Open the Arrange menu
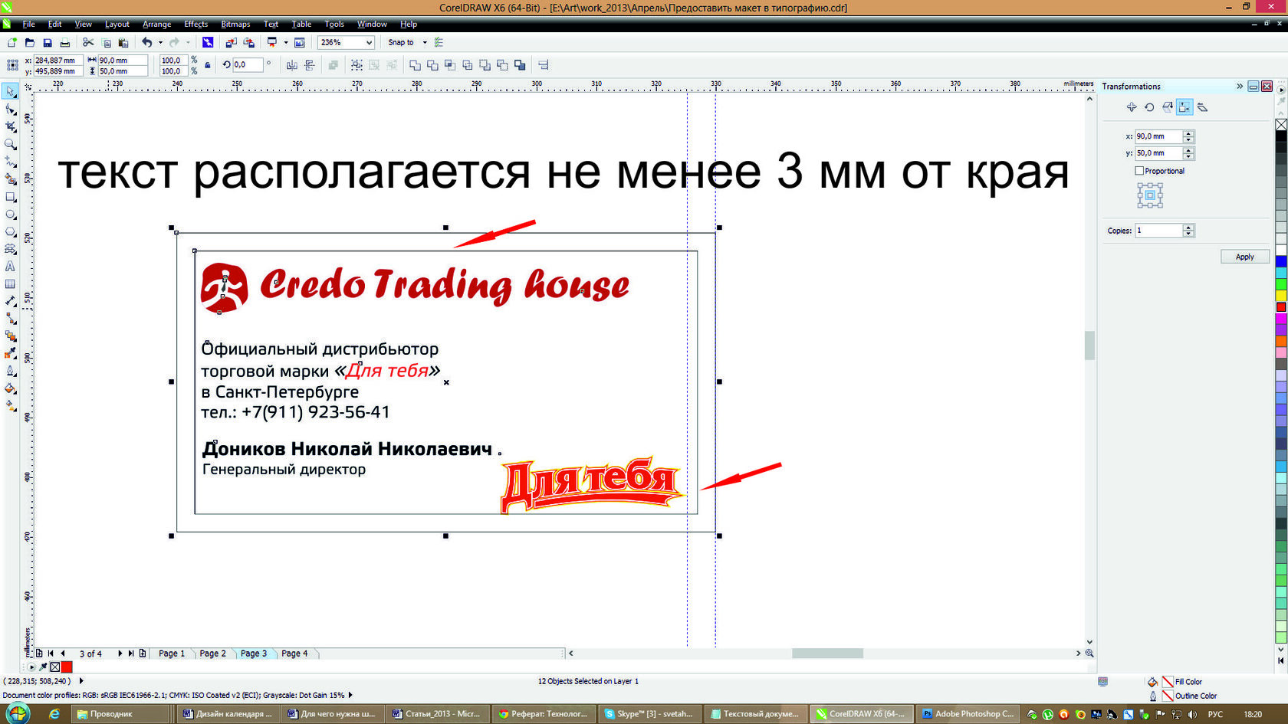 tap(156, 25)
